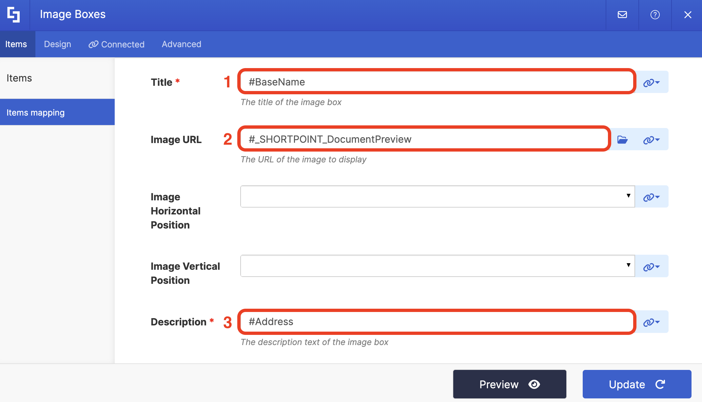Switch to the Design tab
The height and width of the screenshot is (402, 702).
click(x=58, y=44)
